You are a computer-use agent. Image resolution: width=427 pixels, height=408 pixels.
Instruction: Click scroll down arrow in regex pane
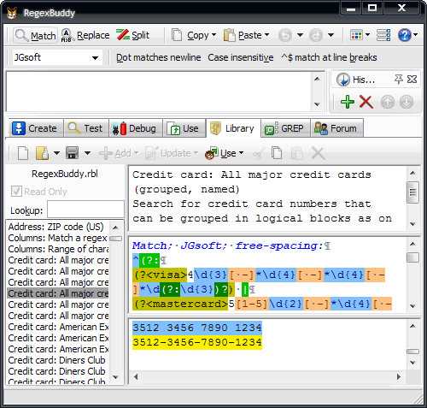[412, 306]
